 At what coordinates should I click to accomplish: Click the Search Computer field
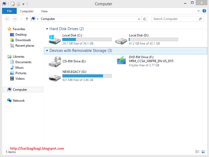point(177,19)
